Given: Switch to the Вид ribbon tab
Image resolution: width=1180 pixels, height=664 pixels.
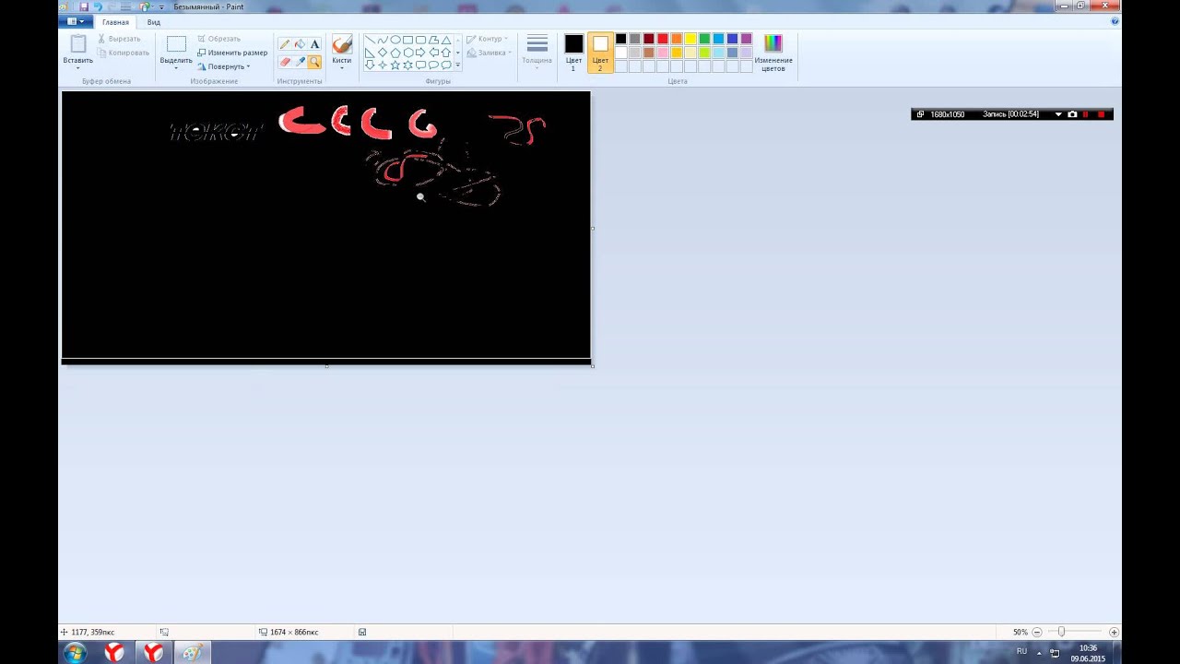Looking at the screenshot, I should coord(154,22).
